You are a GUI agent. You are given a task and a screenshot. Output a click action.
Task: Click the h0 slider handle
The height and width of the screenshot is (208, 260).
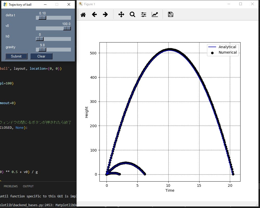40,39
